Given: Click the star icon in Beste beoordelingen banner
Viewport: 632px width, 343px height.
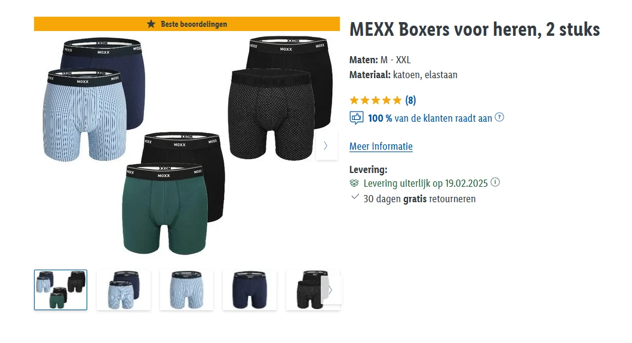Looking at the screenshot, I should pos(151,24).
